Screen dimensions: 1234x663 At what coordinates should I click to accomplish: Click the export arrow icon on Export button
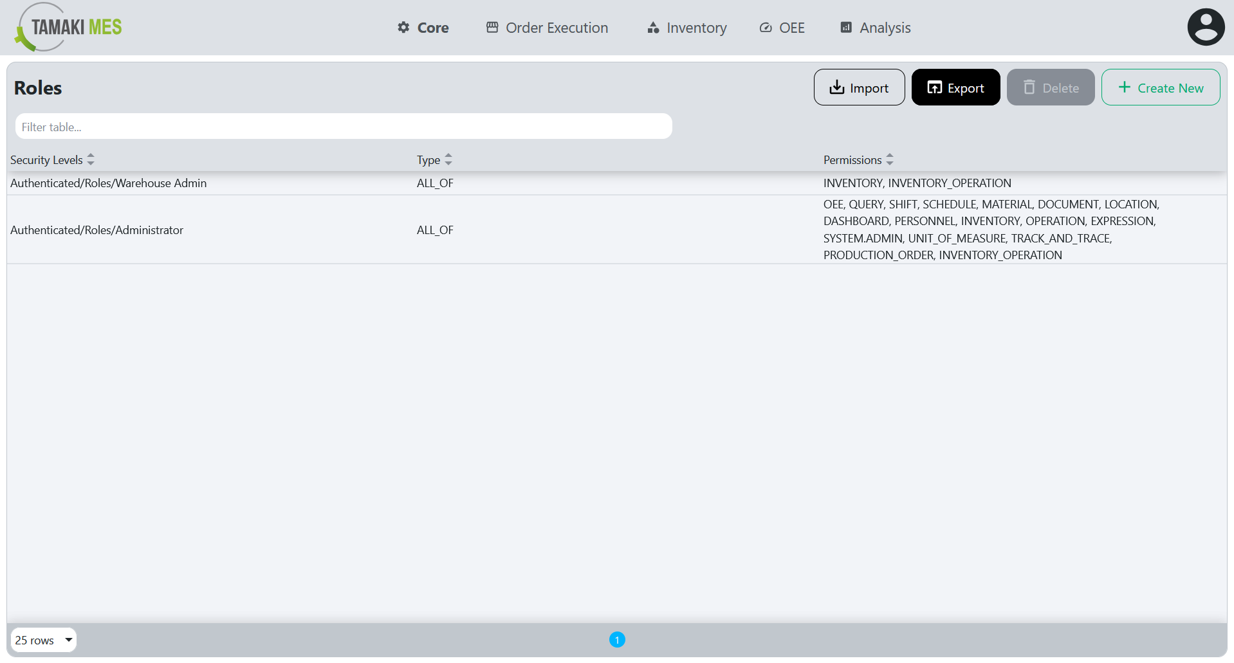click(x=934, y=87)
